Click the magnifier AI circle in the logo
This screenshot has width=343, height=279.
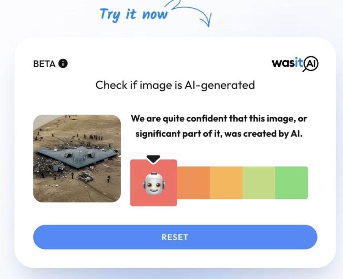(x=311, y=64)
